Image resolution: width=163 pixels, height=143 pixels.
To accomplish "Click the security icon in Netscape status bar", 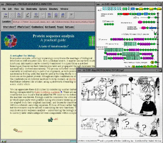I will click(4, 141).
